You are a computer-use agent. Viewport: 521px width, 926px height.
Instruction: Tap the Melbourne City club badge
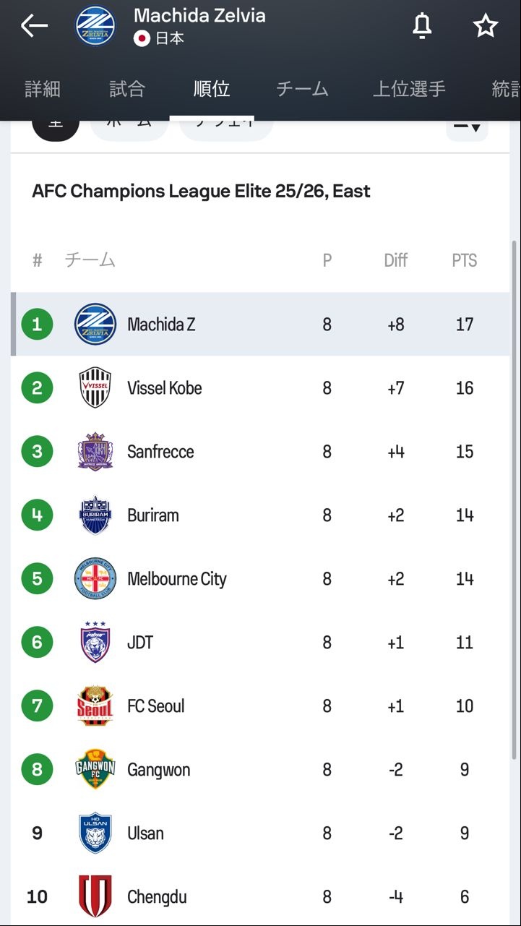tap(95, 579)
